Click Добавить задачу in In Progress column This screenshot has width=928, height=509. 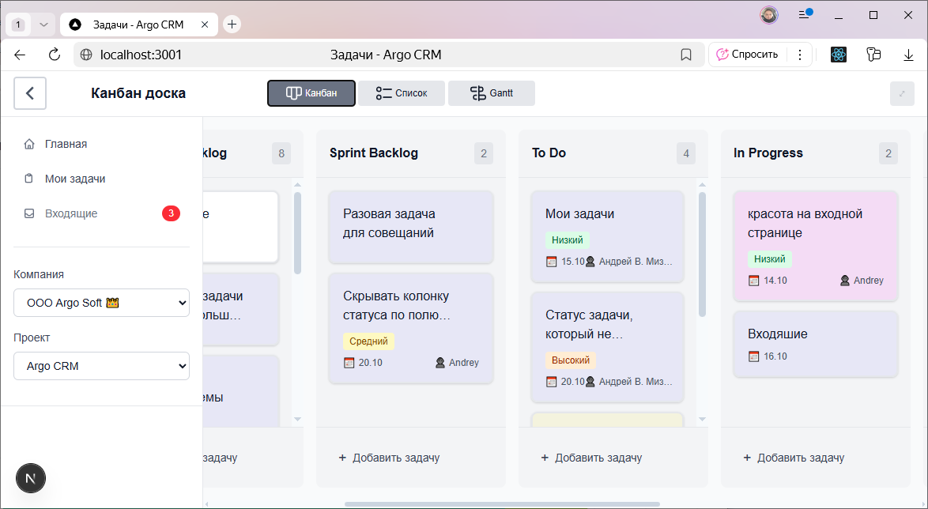point(795,458)
